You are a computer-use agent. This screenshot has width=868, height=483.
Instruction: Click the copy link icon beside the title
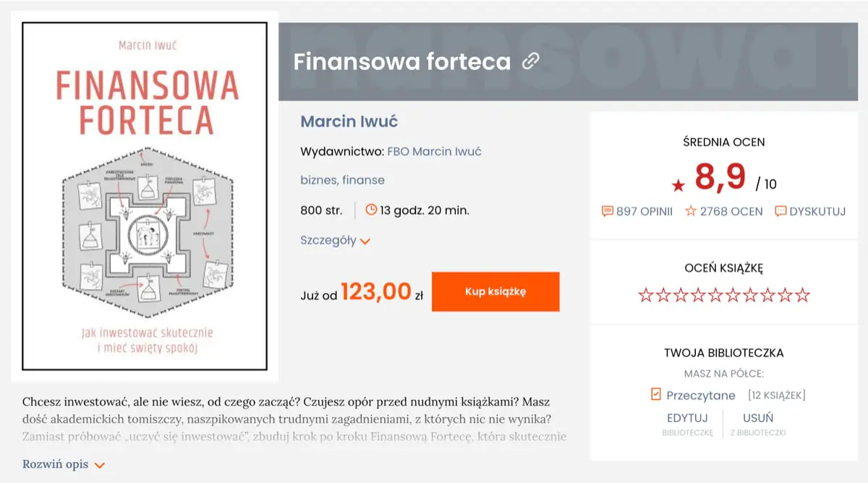531,61
